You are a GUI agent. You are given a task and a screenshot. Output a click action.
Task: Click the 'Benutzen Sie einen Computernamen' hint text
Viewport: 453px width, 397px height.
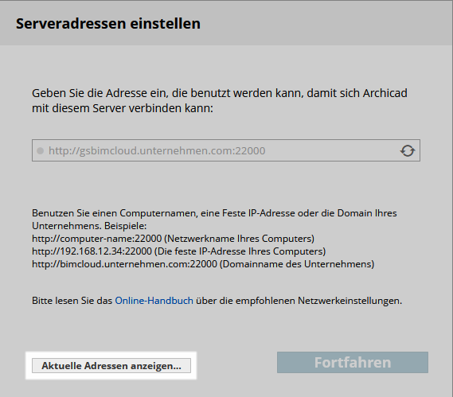pos(214,213)
